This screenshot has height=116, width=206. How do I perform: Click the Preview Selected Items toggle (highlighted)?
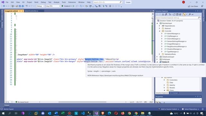click(184, 14)
